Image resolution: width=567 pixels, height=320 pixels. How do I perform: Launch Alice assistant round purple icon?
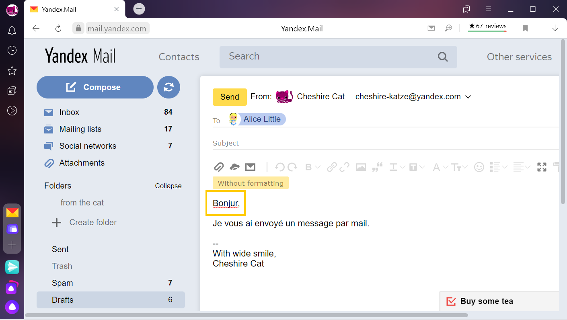[12, 307]
